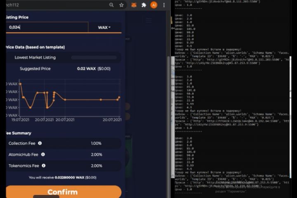Click the AtomicHub Fee 2.00% value

97,155
